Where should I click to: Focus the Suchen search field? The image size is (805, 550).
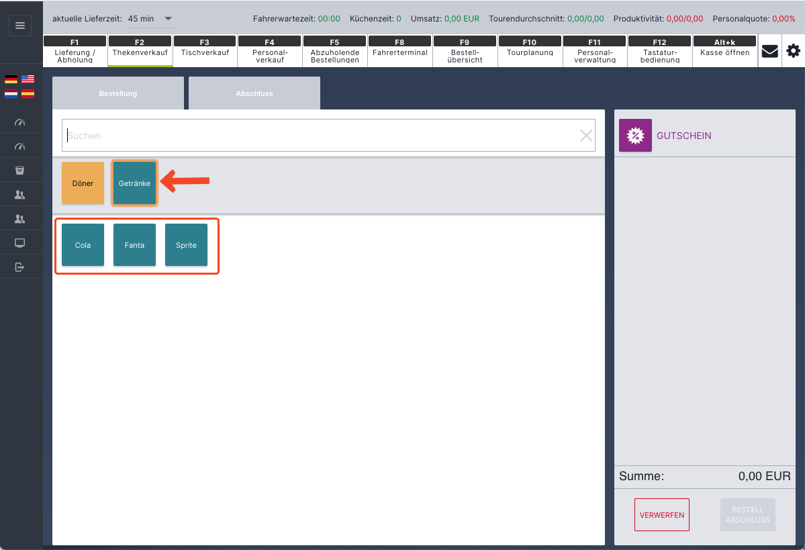pyautogui.click(x=328, y=136)
